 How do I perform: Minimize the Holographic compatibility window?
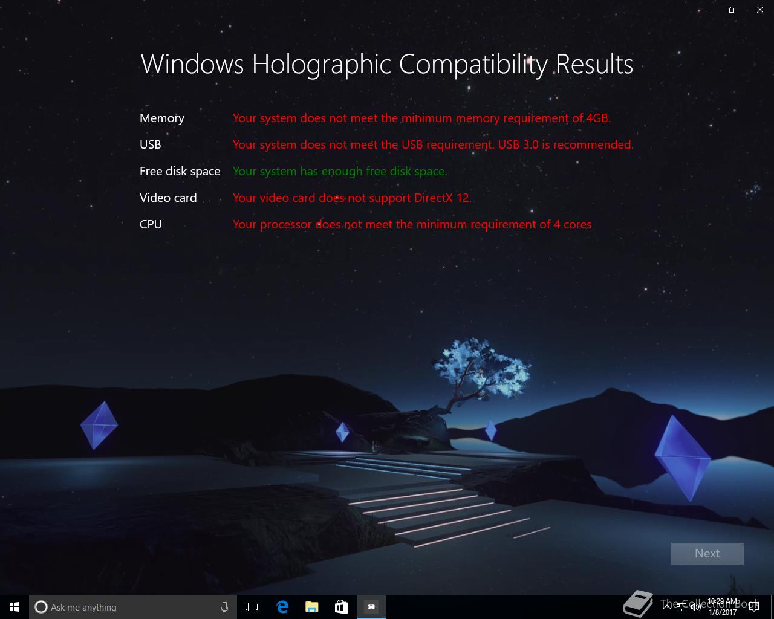click(x=704, y=10)
